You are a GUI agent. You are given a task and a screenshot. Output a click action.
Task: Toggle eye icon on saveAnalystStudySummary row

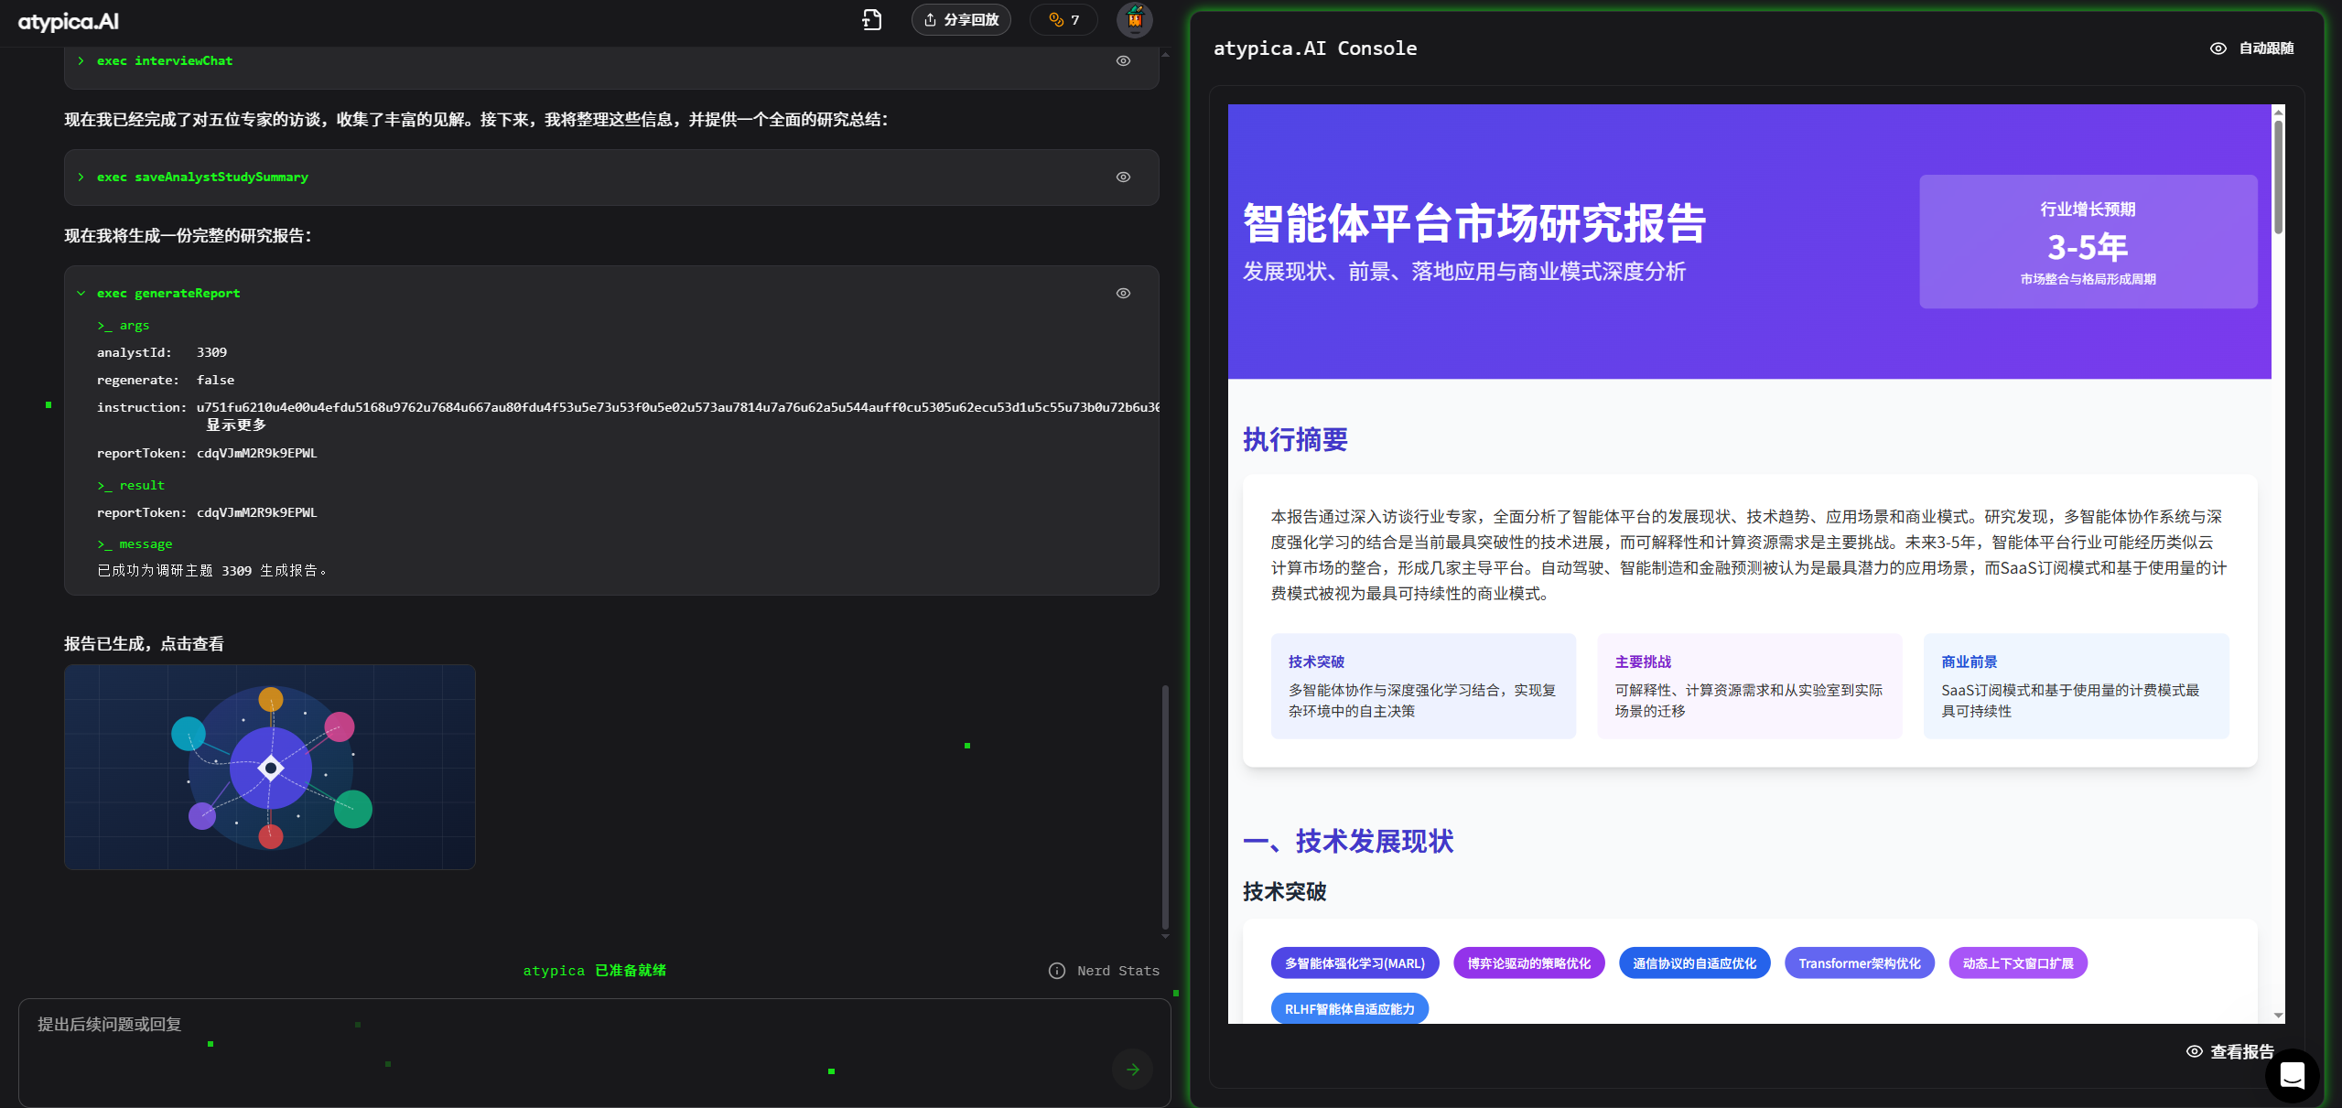coord(1123,177)
